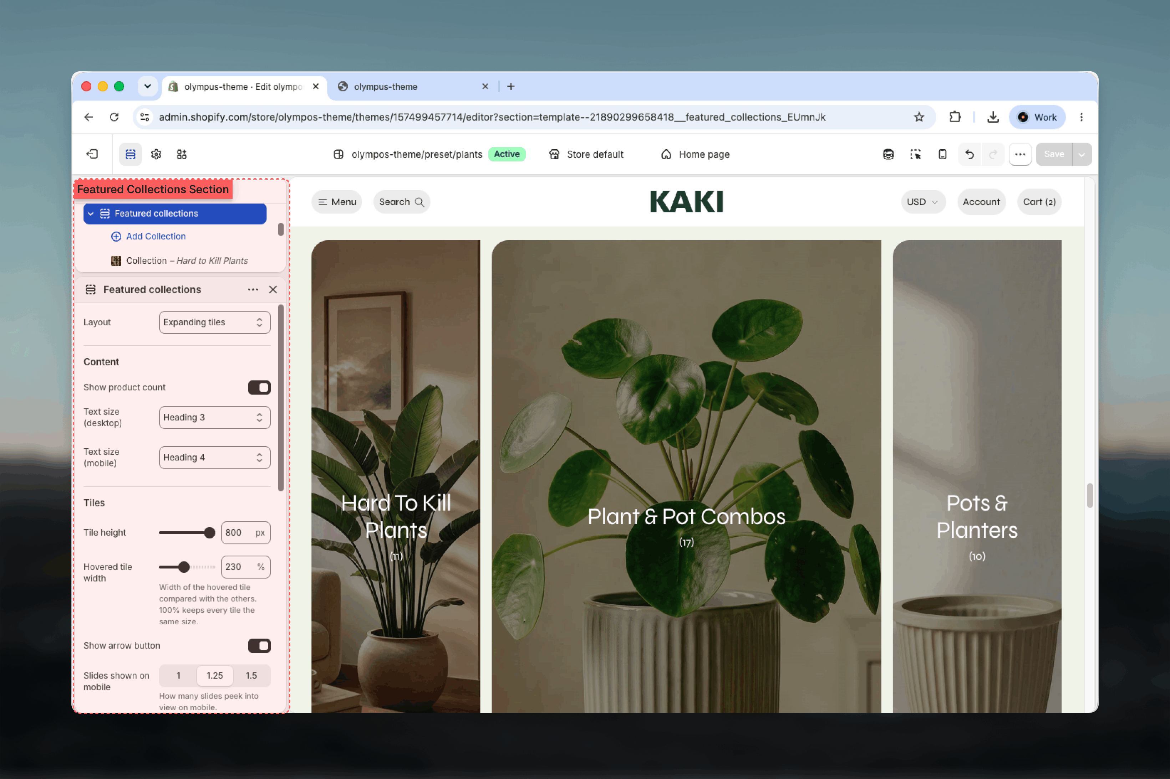
Task: Toggle Show arrow button switch
Action: 259,646
